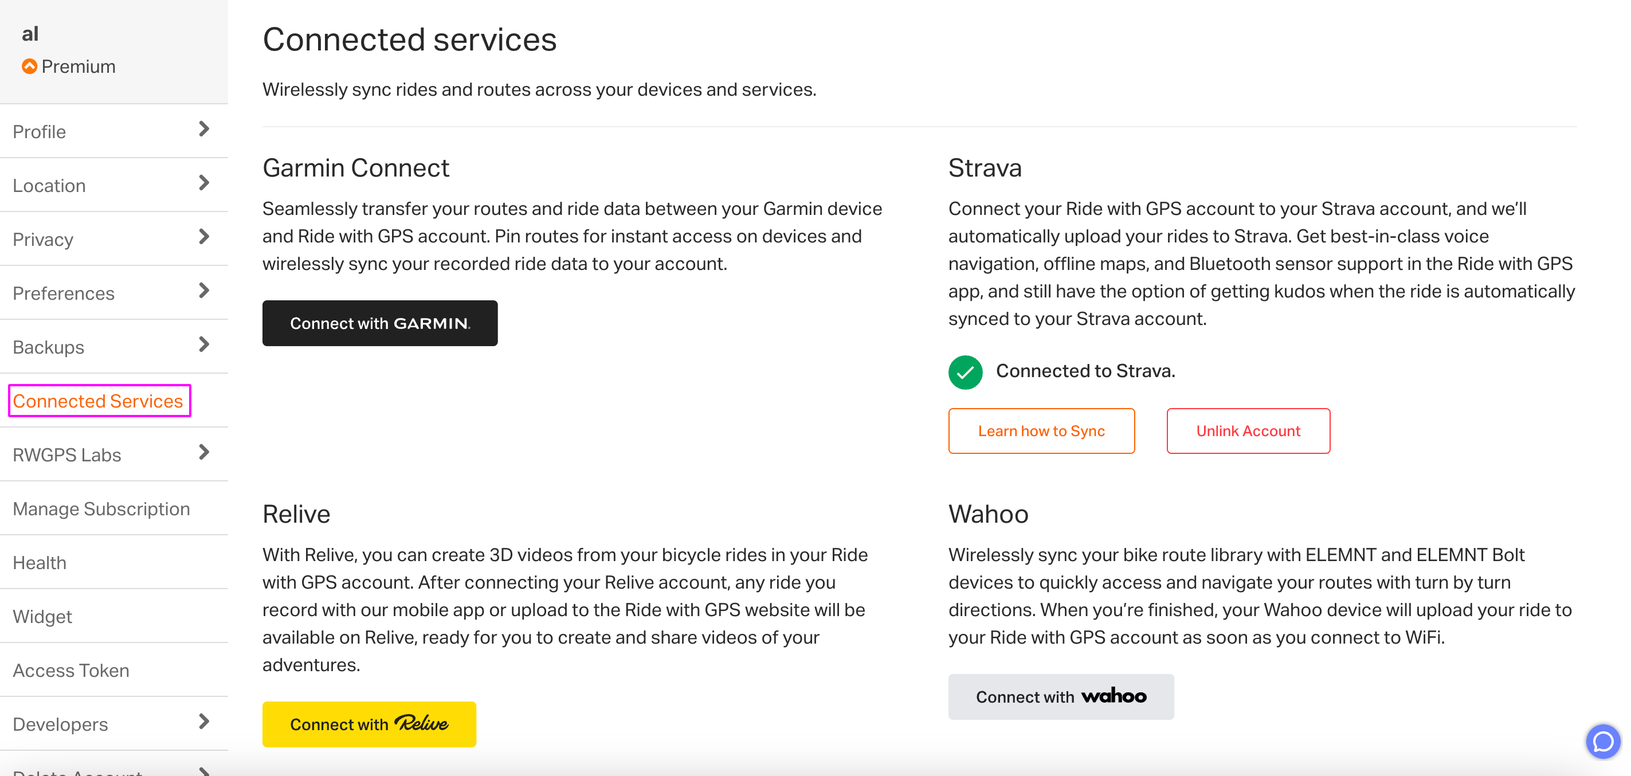Open the Preferences menu item

pos(114,293)
